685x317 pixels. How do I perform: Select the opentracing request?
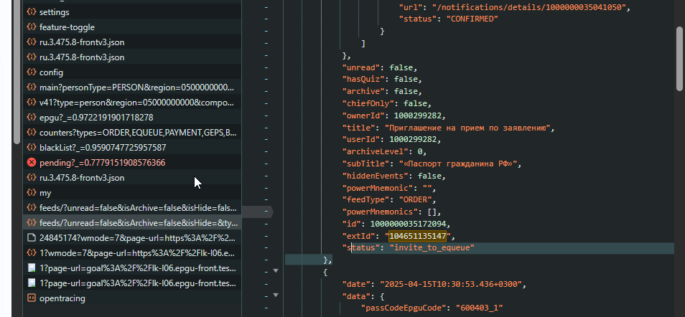132,298
